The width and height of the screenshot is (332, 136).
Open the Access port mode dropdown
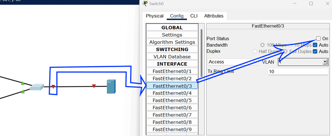(233, 62)
